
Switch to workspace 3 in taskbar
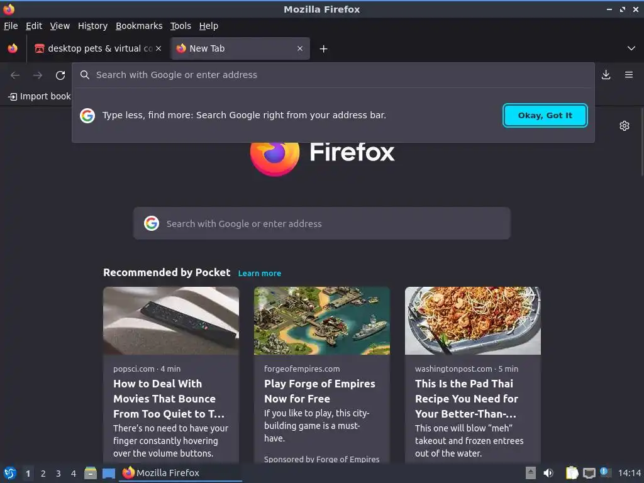(x=58, y=474)
